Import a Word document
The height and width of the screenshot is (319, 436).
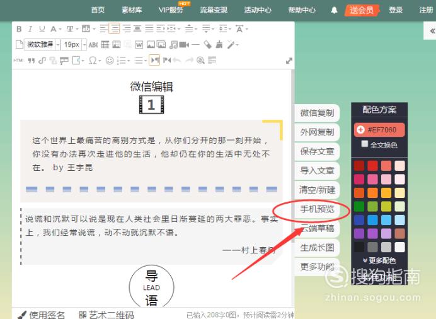[139, 45]
